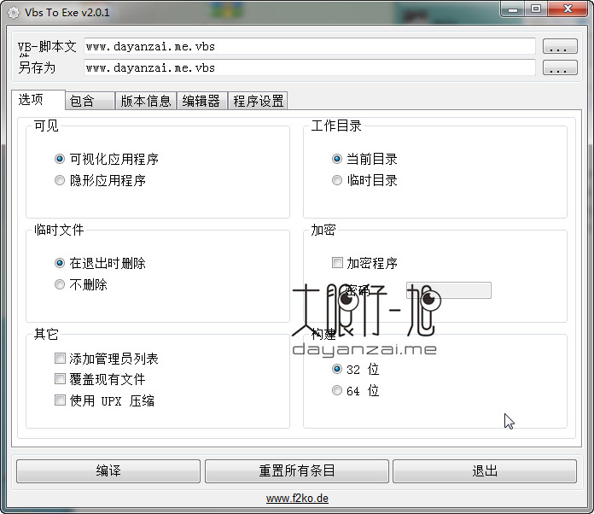
Task: Tick the 覆盖现有文件 checkbox
Action: coord(60,379)
